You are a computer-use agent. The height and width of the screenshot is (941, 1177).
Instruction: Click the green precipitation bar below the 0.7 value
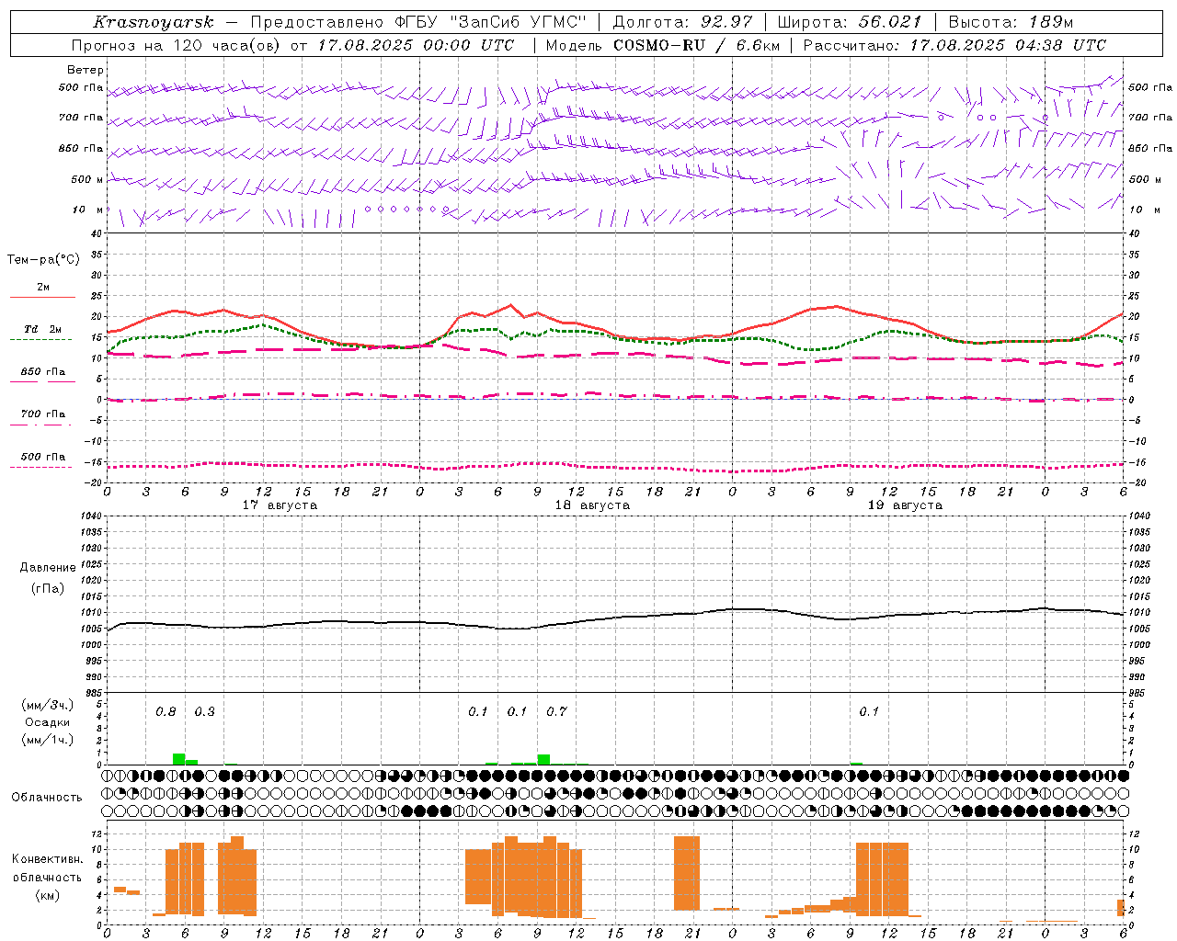543,760
